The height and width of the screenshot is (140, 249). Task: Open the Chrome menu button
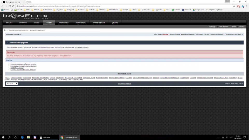click(246, 6)
